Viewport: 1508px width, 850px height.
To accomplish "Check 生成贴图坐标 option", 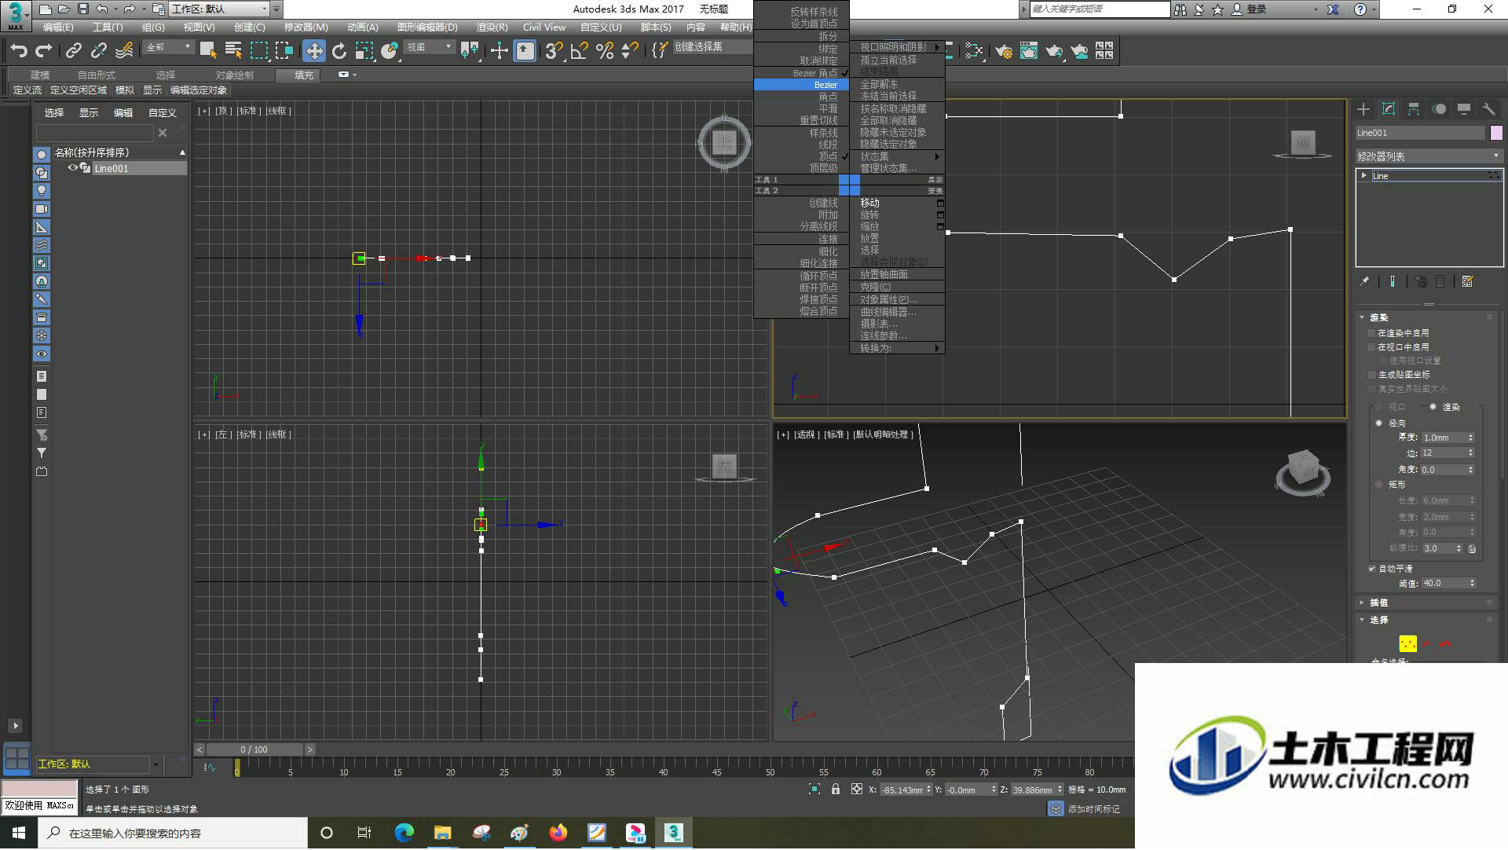I will [1372, 376].
